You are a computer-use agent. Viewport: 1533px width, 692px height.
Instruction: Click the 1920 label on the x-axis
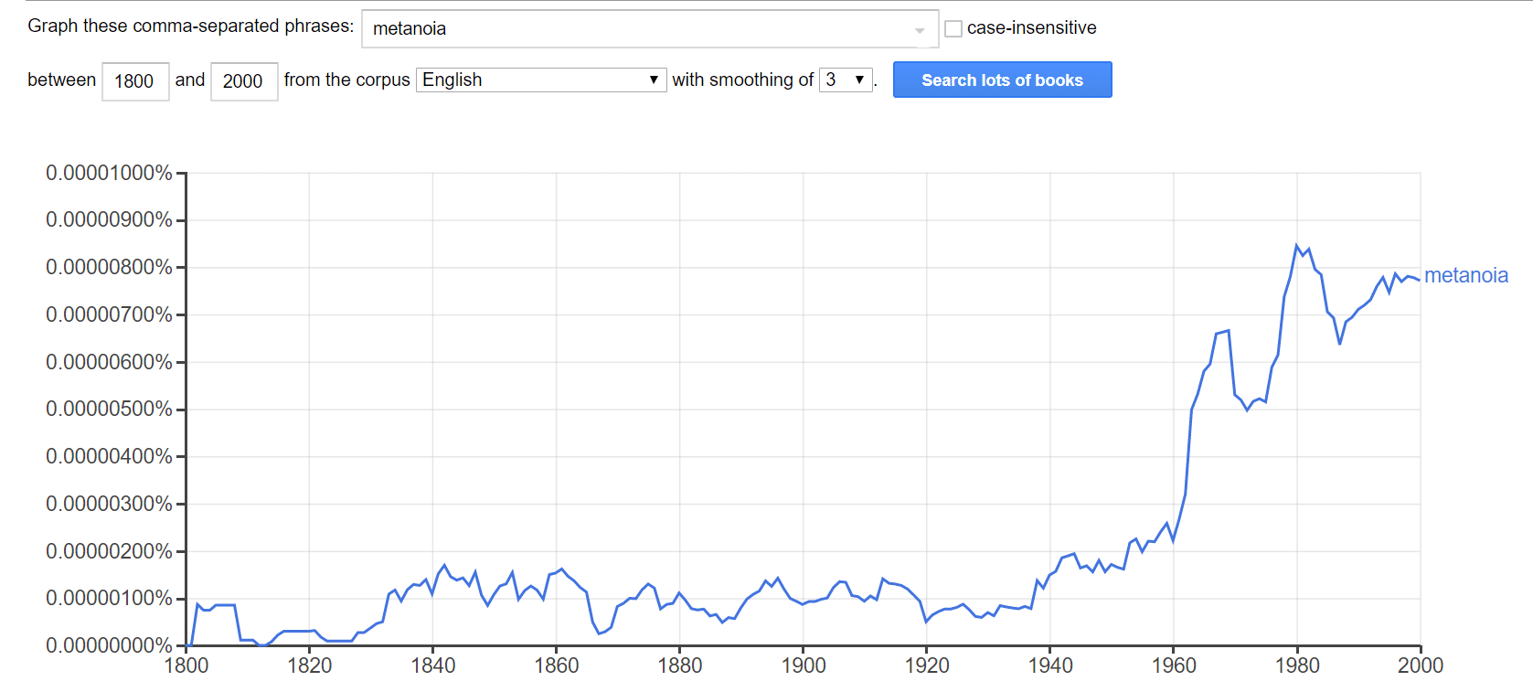926,665
